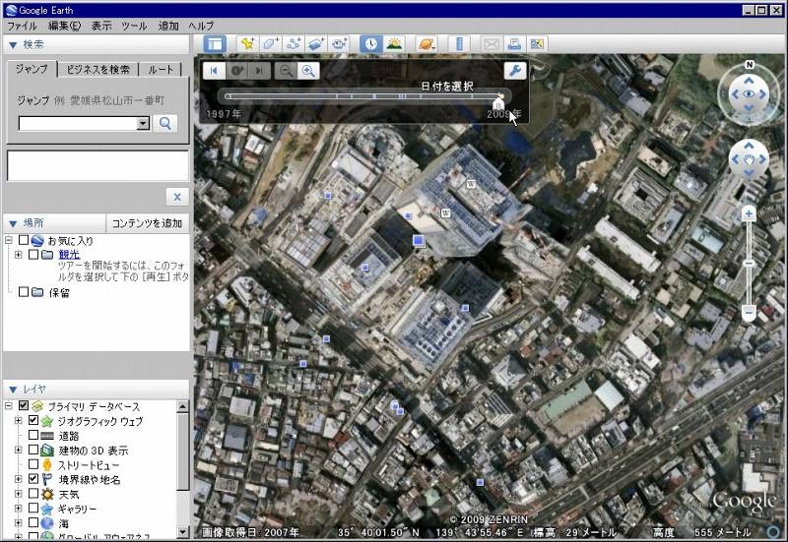Click the time slider thumb at 2009
Screen dimensions: 788x542
point(498,104)
